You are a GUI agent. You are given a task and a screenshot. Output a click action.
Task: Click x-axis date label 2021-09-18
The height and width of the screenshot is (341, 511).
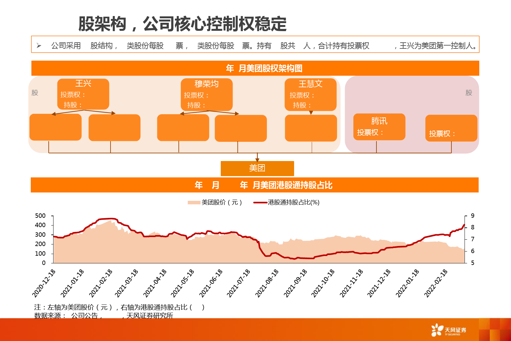coord(295,283)
